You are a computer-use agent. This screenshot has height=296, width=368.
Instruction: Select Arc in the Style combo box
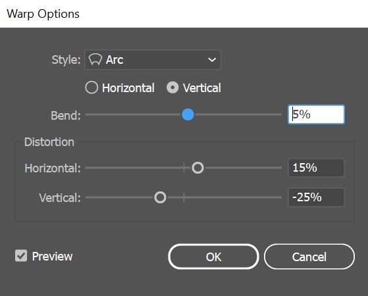point(153,60)
